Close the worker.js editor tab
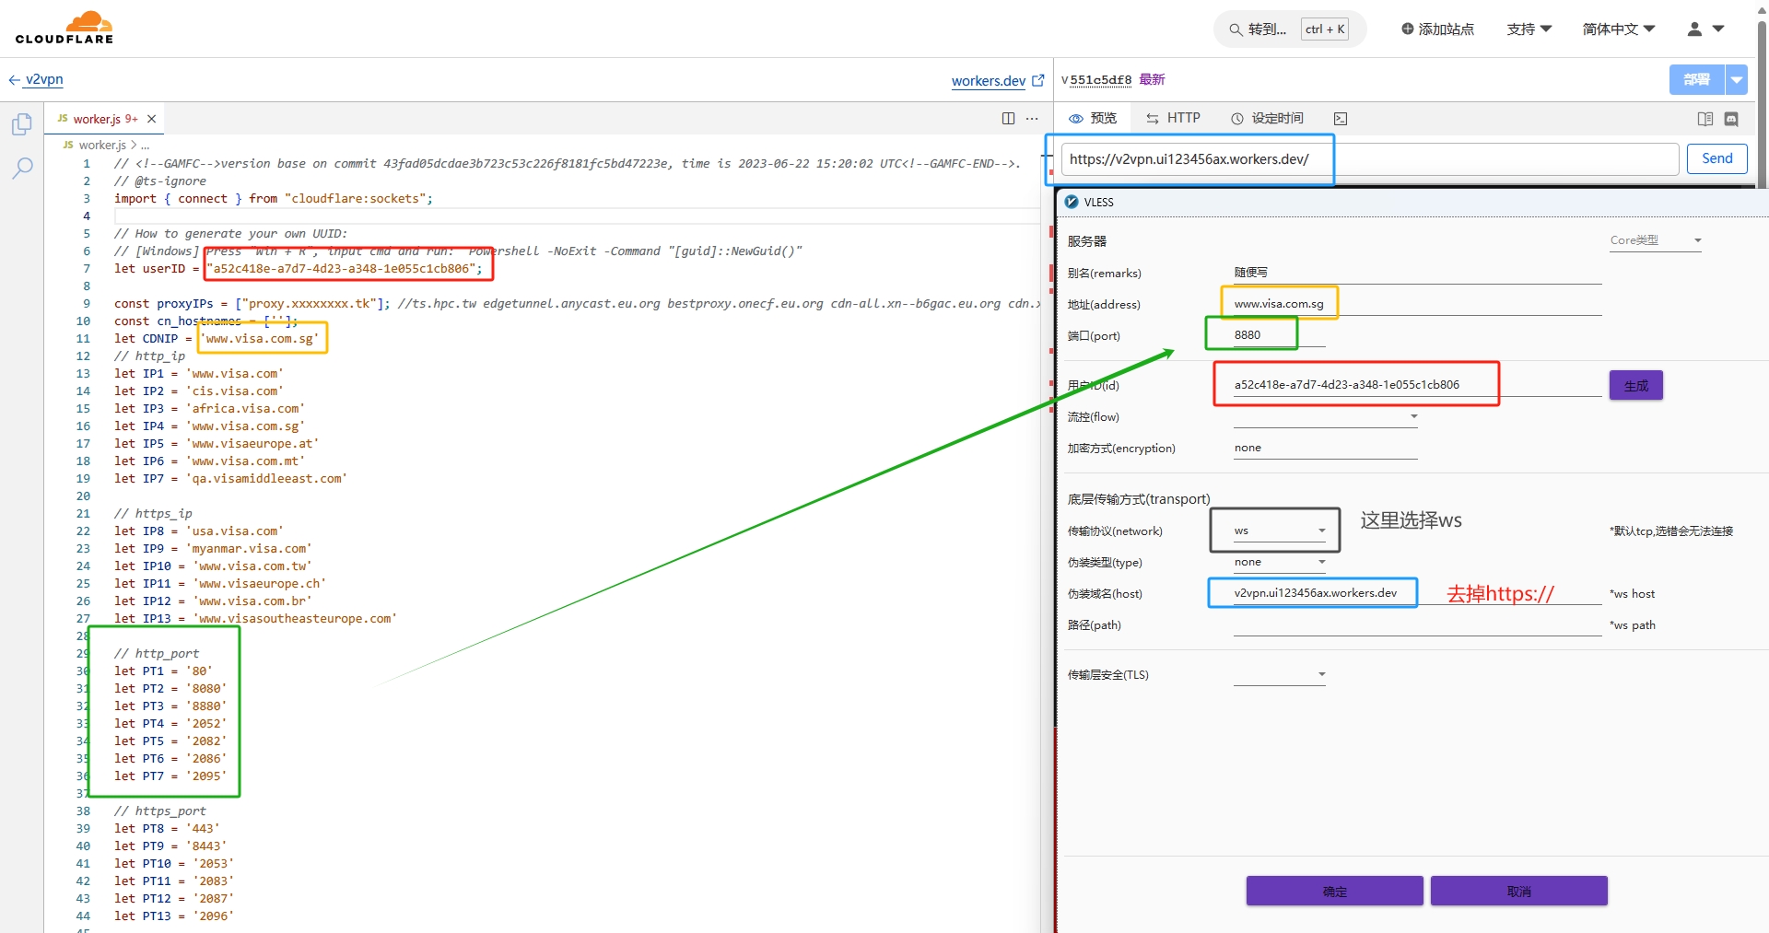The width and height of the screenshot is (1769, 933). [152, 119]
